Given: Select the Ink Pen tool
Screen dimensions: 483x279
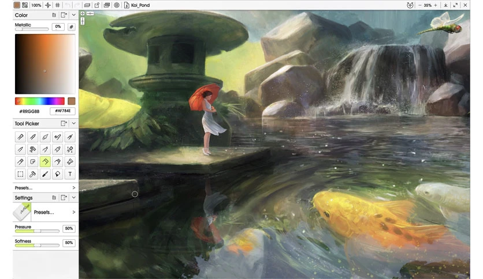Looking at the screenshot, I should 70,137.
